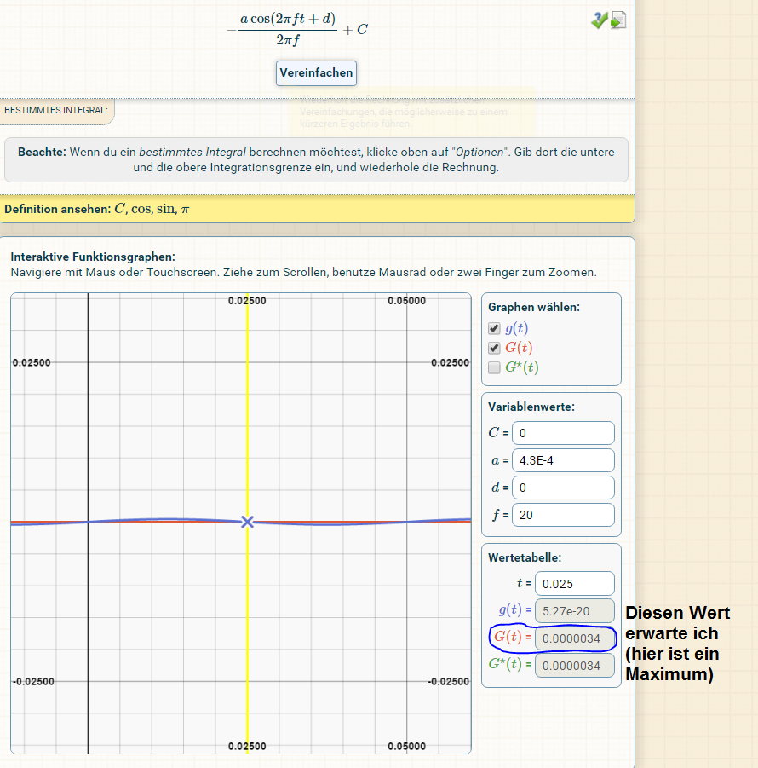758x768 pixels.
Task: Click the Vereinfachen button
Action: tap(316, 73)
